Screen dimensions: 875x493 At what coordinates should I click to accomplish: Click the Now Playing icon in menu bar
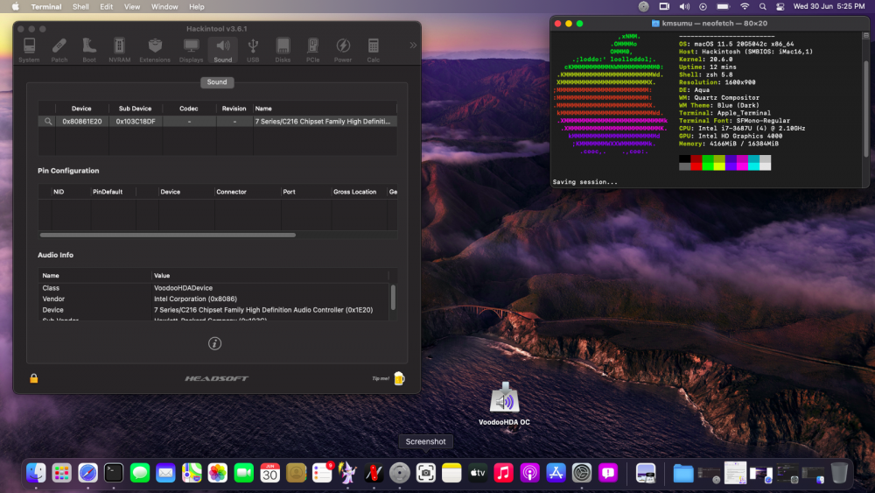tap(703, 7)
